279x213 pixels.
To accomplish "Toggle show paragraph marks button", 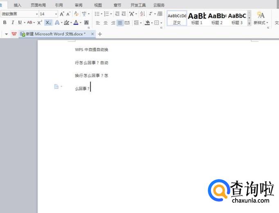I will pos(151,13).
